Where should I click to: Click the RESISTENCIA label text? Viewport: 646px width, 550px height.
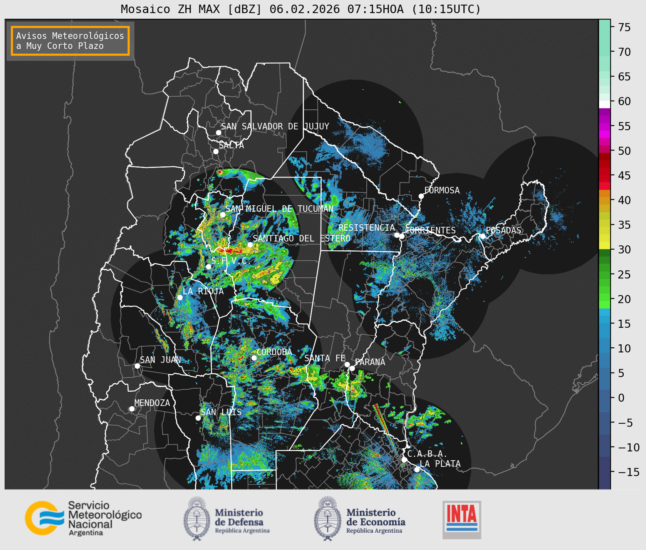coord(367,228)
